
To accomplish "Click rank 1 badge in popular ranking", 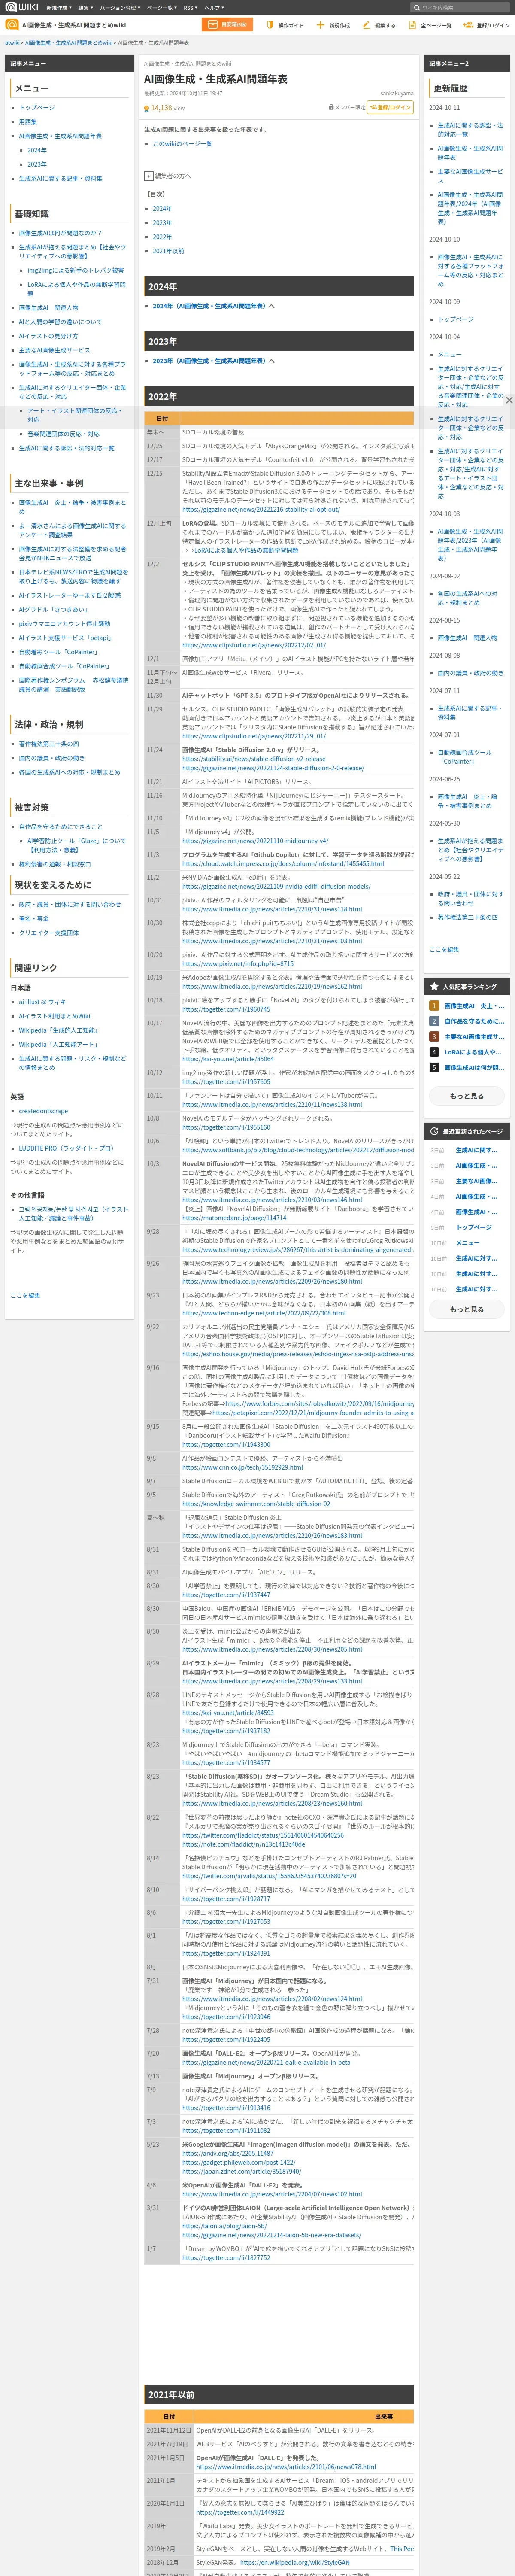I will click(x=434, y=1006).
